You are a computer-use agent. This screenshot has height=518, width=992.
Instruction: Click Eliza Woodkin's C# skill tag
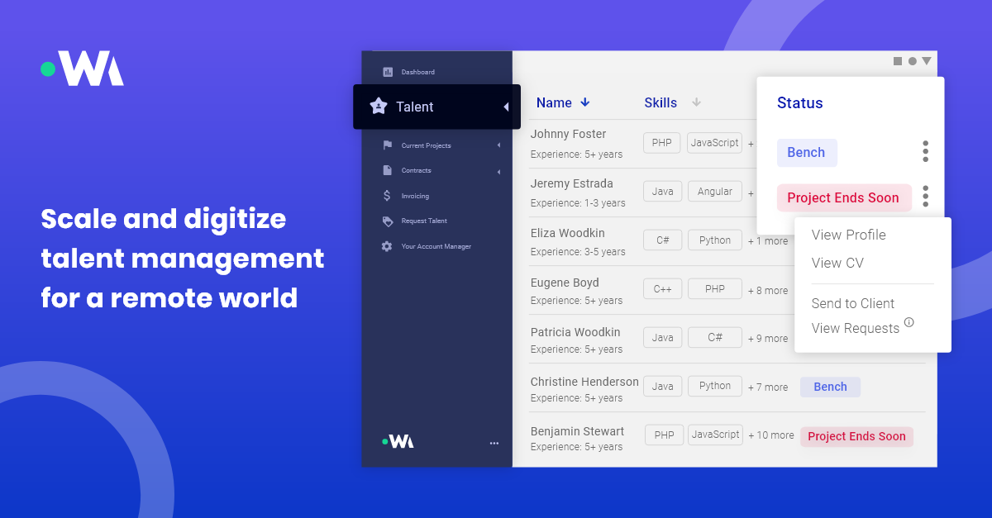coord(663,240)
